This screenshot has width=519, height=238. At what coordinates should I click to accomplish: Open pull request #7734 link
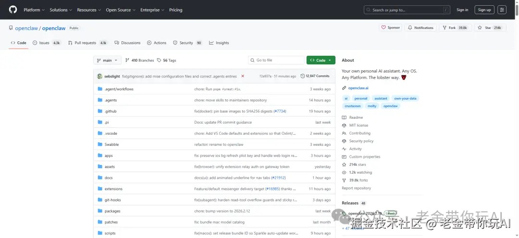pos(280,111)
